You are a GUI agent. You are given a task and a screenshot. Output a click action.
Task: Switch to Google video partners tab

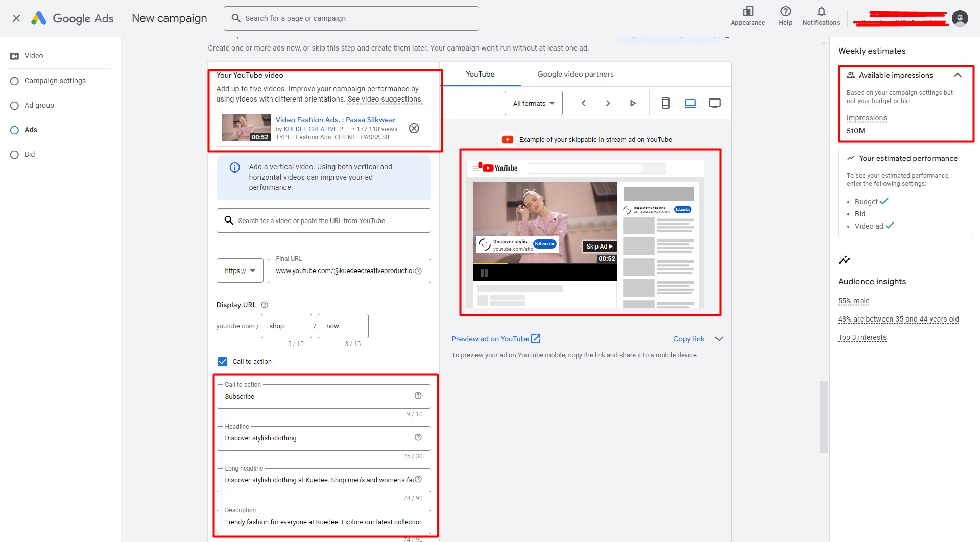[576, 74]
